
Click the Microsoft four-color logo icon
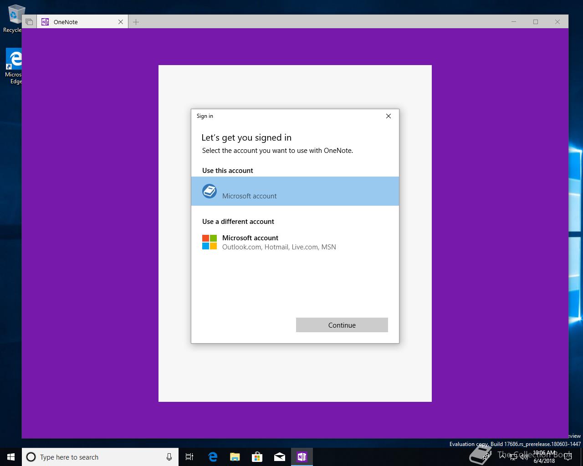210,242
